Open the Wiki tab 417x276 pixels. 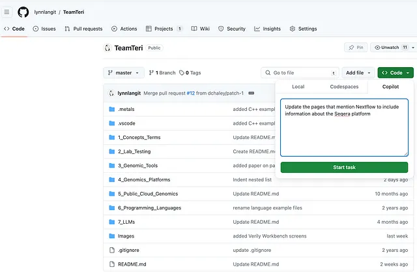(x=201, y=29)
